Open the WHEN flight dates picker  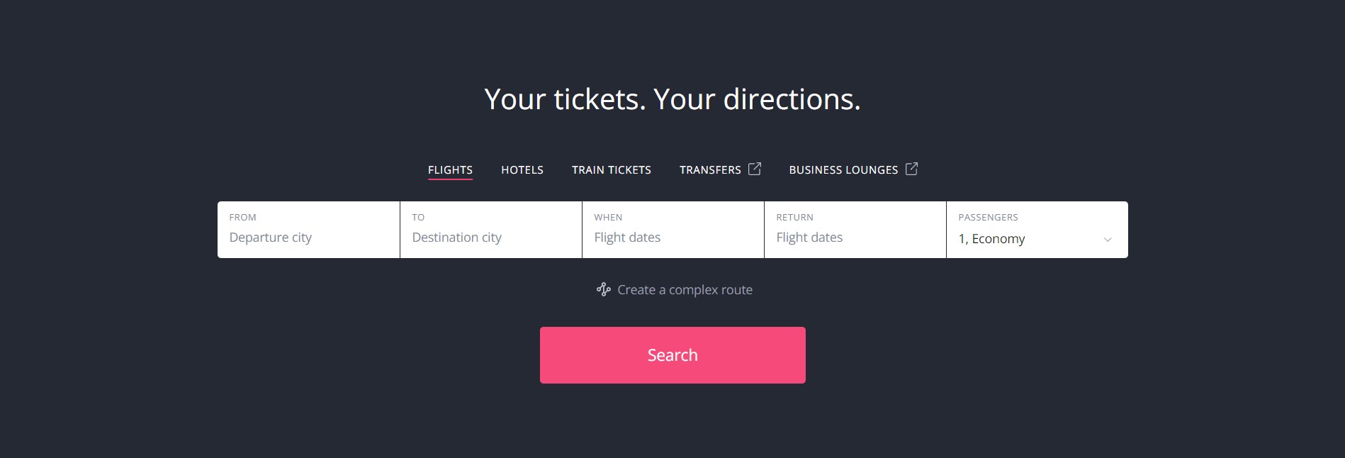click(x=672, y=238)
